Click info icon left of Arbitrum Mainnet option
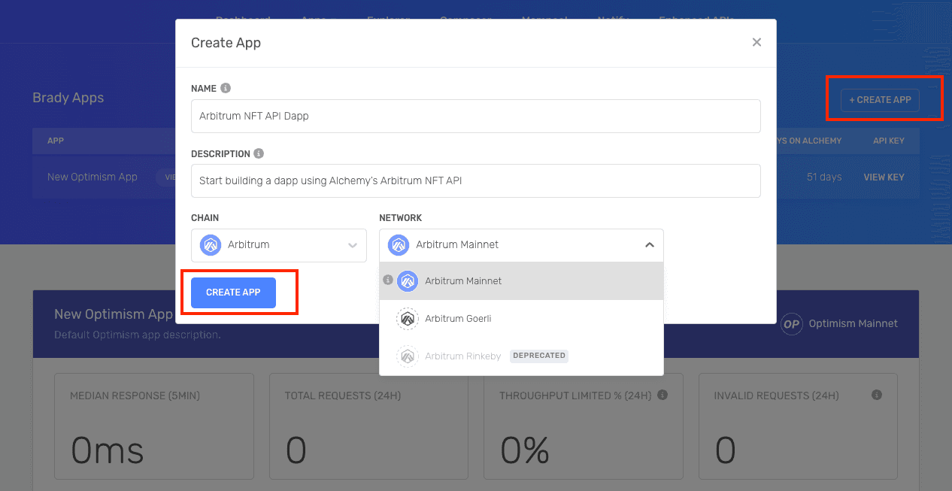952x491 pixels. 388,280
